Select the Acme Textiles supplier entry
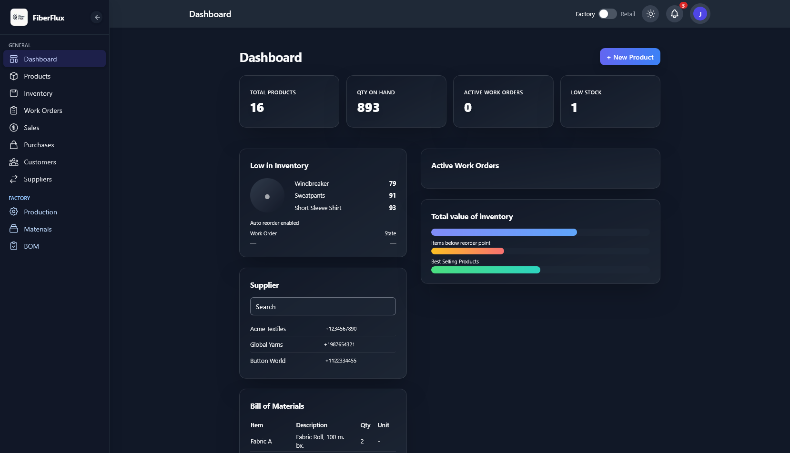Viewport: 790px width, 453px height. [268, 329]
